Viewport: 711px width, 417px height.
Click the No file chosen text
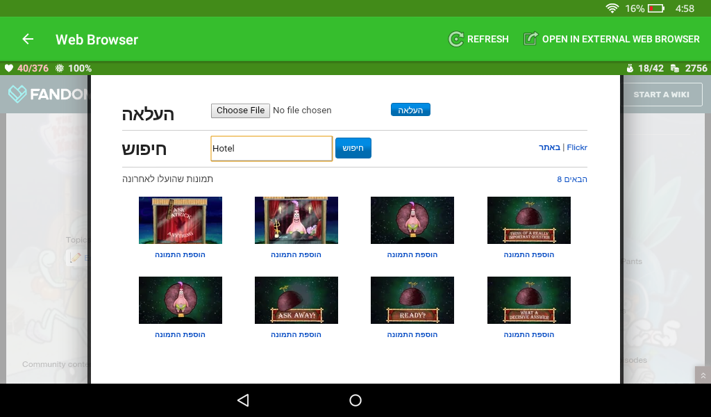(x=302, y=111)
